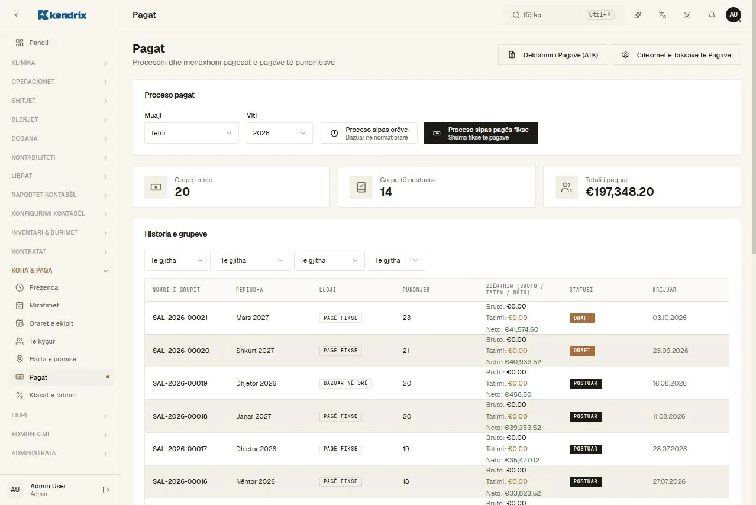756x505 pixels.
Task: Expand the KONTABILITETI sidebar section
Action: (60, 157)
